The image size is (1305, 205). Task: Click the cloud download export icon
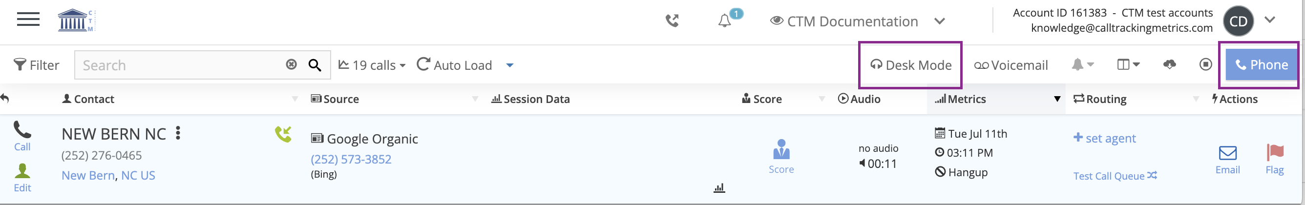[1169, 65]
